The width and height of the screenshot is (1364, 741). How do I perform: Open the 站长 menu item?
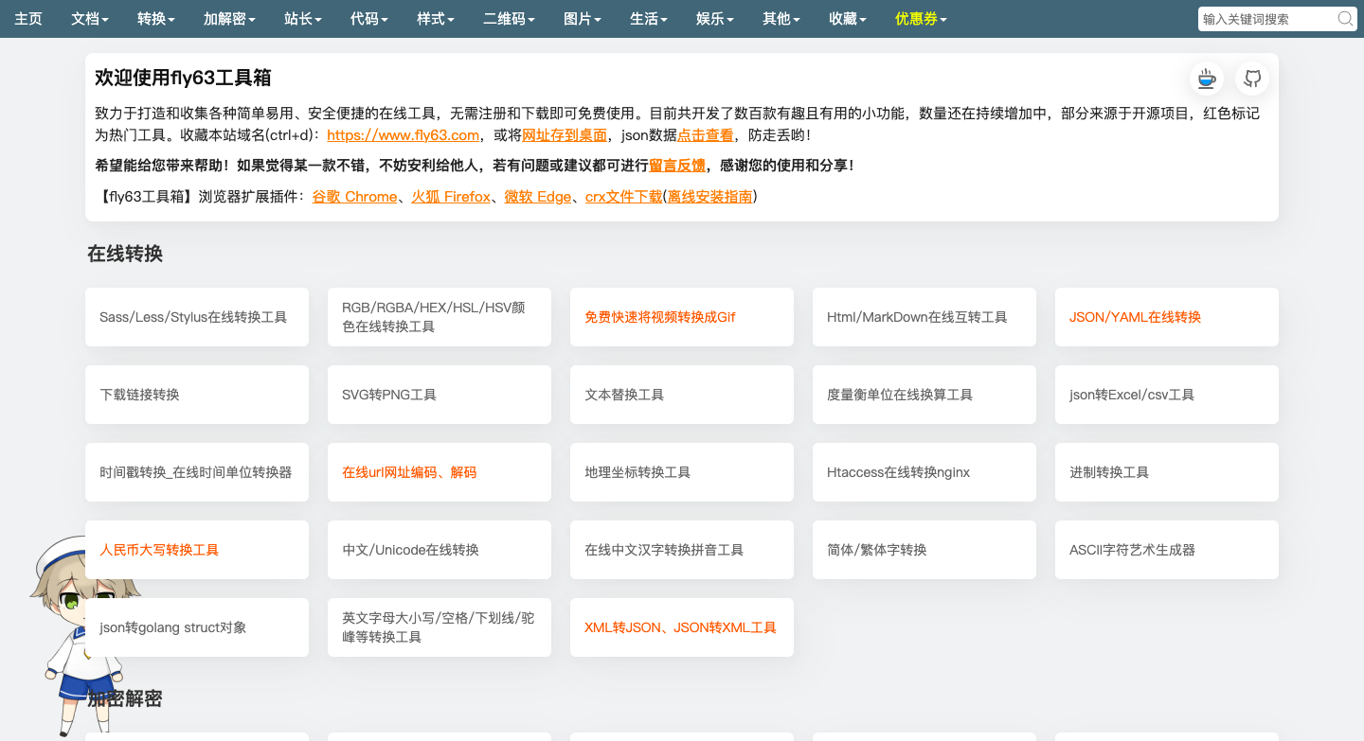[x=302, y=18]
